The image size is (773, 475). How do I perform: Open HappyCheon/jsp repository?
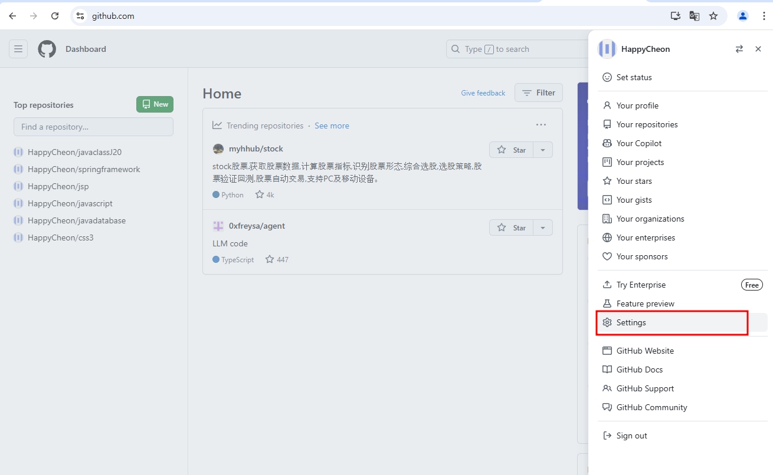pyautogui.click(x=58, y=186)
